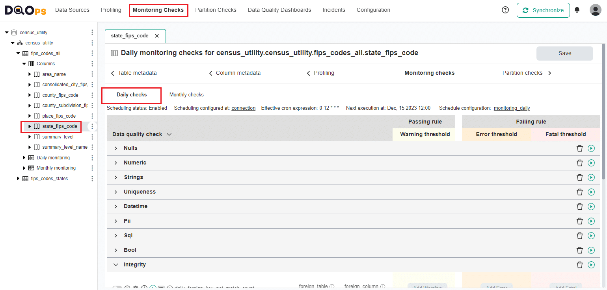
Task: Switch to the Monthly checks tab
Action: click(x=186, y=94)
